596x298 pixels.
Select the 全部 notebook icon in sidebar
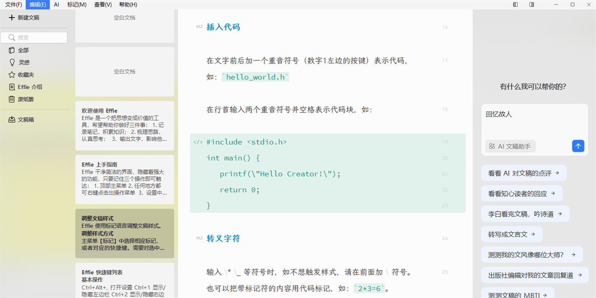12,50
